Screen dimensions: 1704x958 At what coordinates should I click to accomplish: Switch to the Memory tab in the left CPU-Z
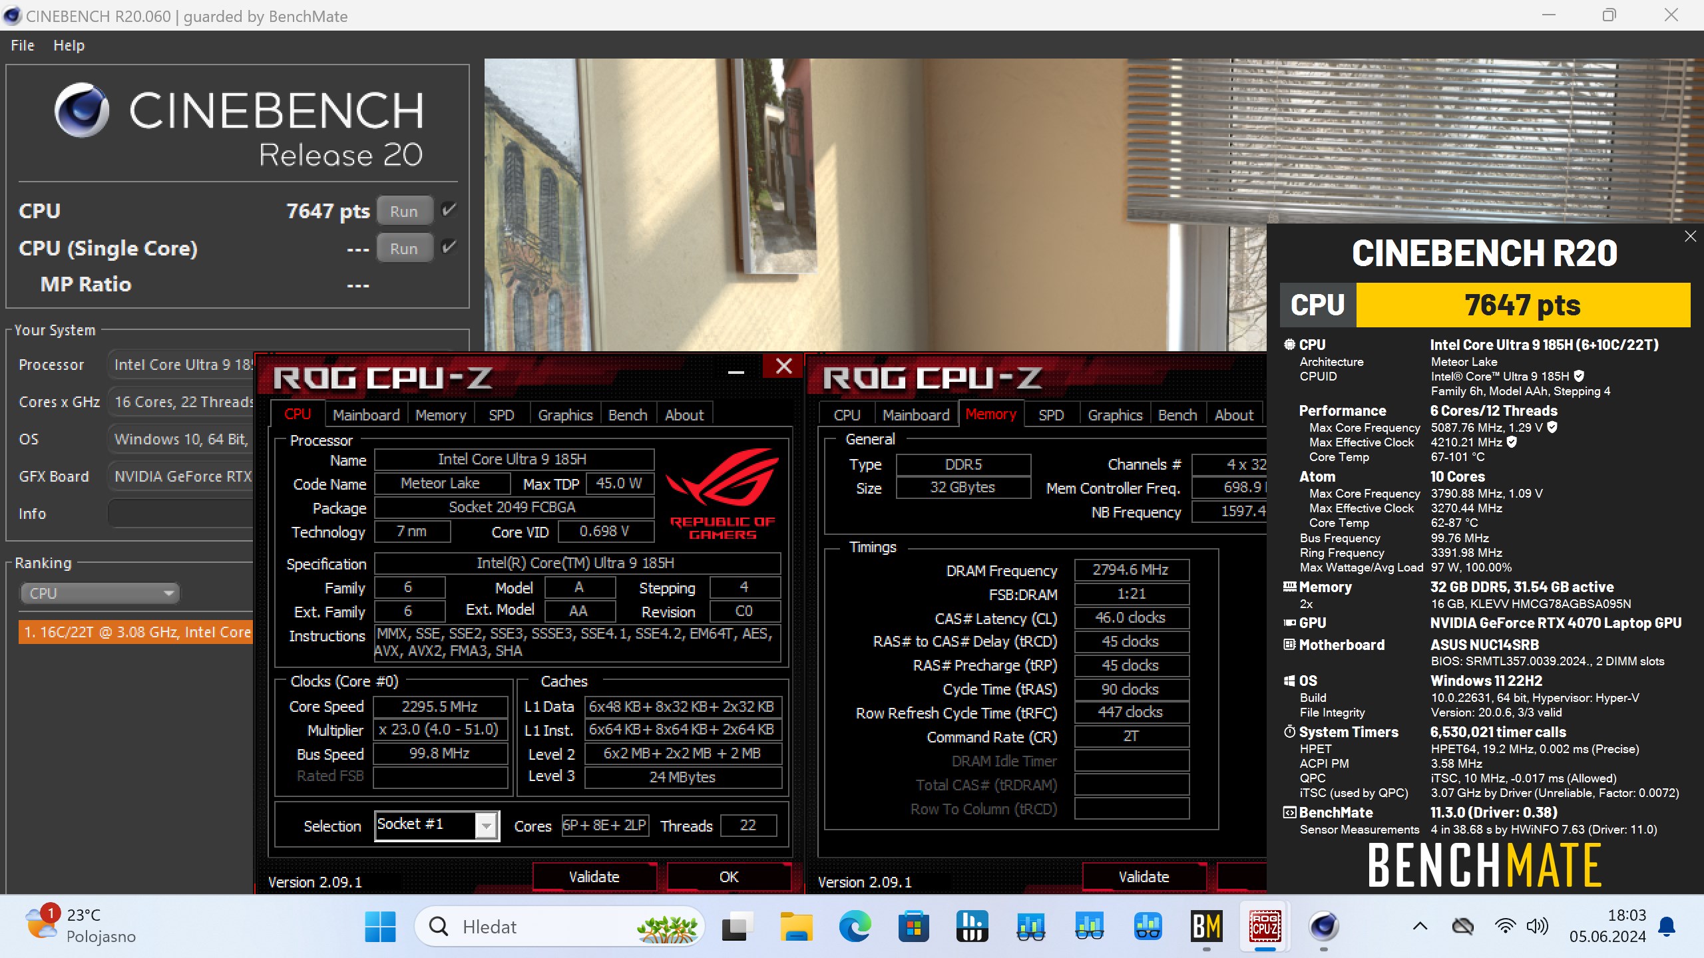click(441, 414)
